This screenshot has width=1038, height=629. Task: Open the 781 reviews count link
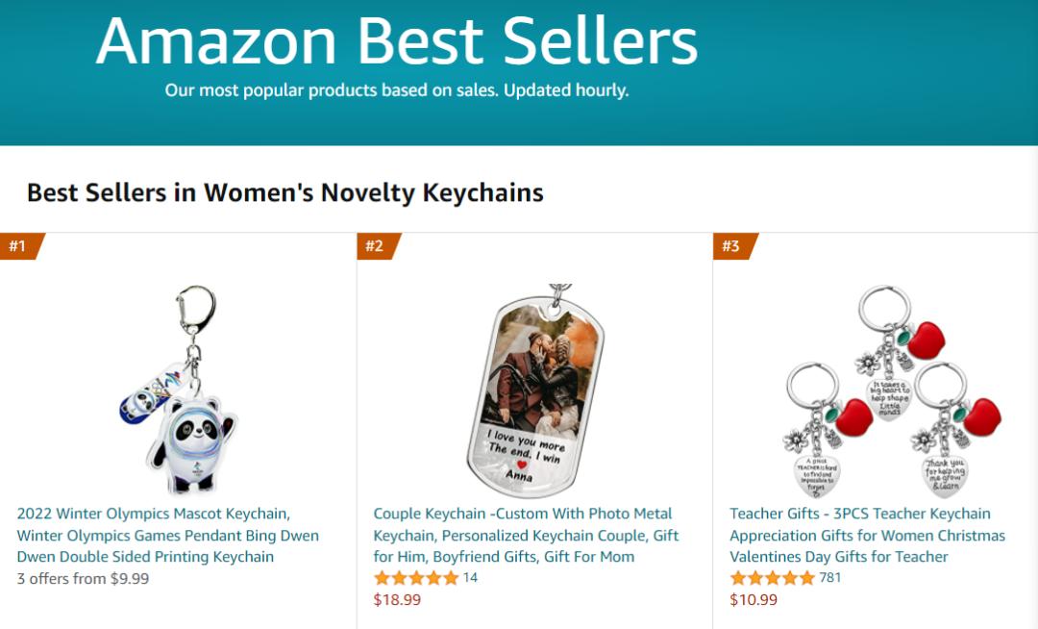tap(830, 578)
